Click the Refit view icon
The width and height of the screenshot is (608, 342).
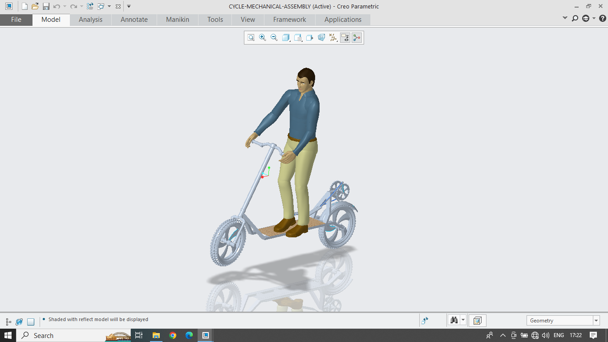[x=251, y=38]
